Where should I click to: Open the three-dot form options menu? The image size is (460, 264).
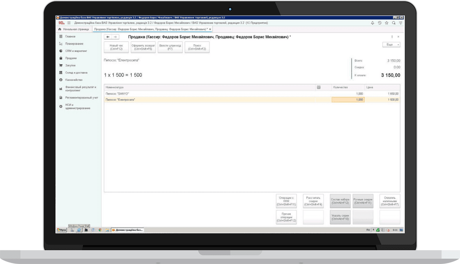392,37
